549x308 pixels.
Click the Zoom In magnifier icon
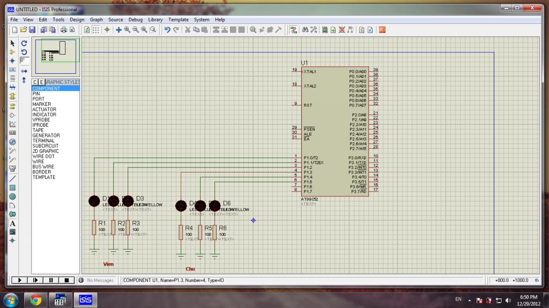[x=127, y=30]
